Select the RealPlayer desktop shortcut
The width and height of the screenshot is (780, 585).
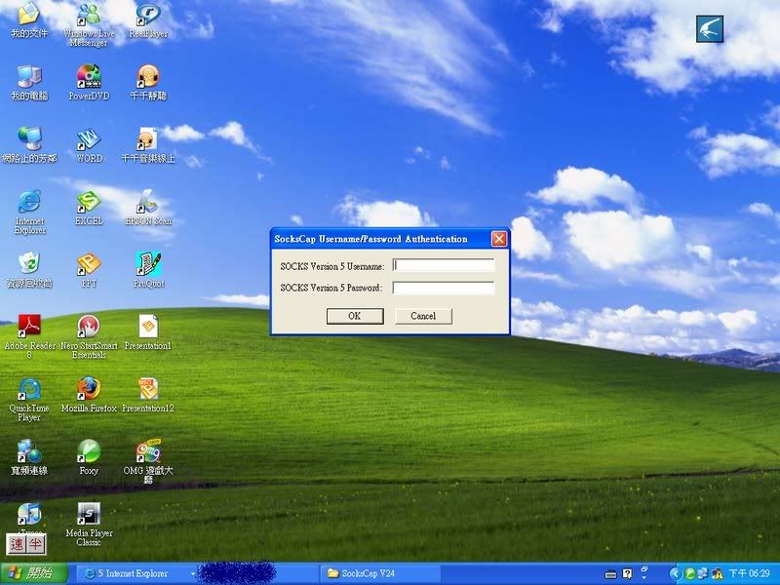[x=147, y=14]
